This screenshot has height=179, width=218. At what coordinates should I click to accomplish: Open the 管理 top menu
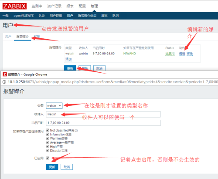click(94, 6)
